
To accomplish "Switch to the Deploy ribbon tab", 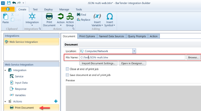I will point(48,9).
